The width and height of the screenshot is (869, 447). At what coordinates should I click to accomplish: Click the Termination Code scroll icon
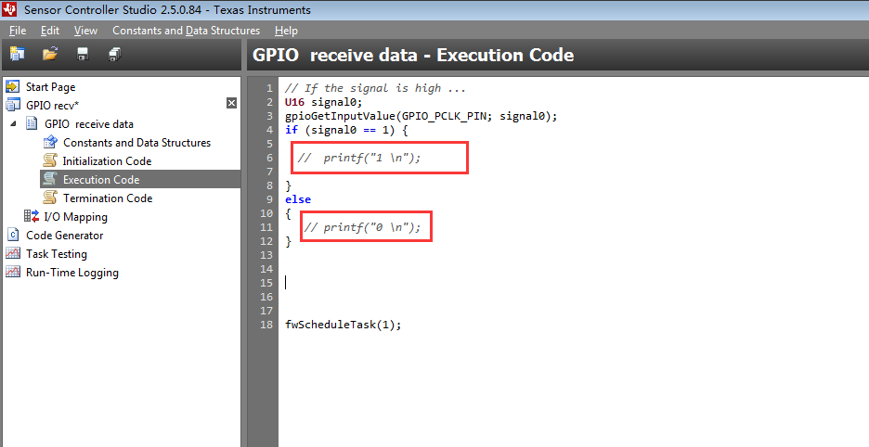coord(50,198)
